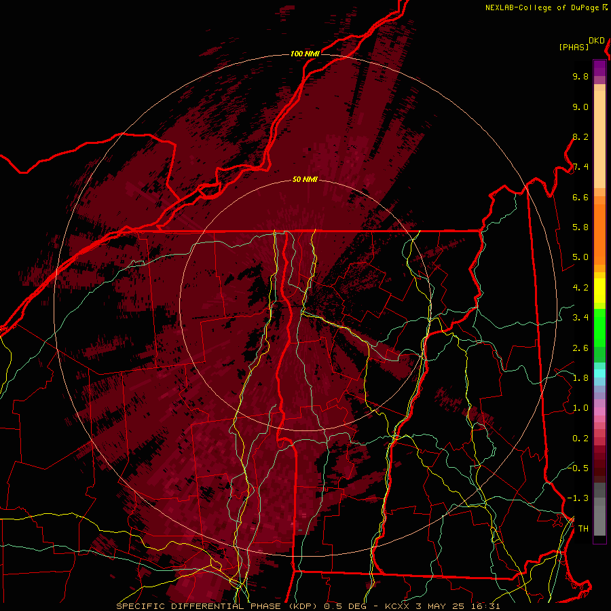Click the 9.8 value on the color scale
Screen dimensions: 611x611
pos(580,76)
